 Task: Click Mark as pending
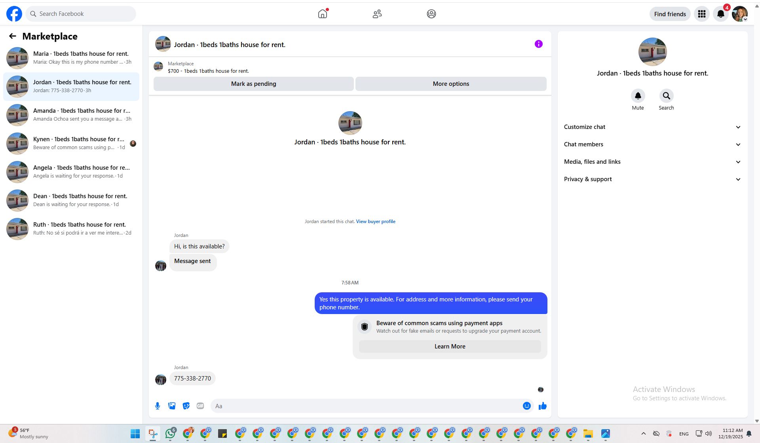pos(254,84)
